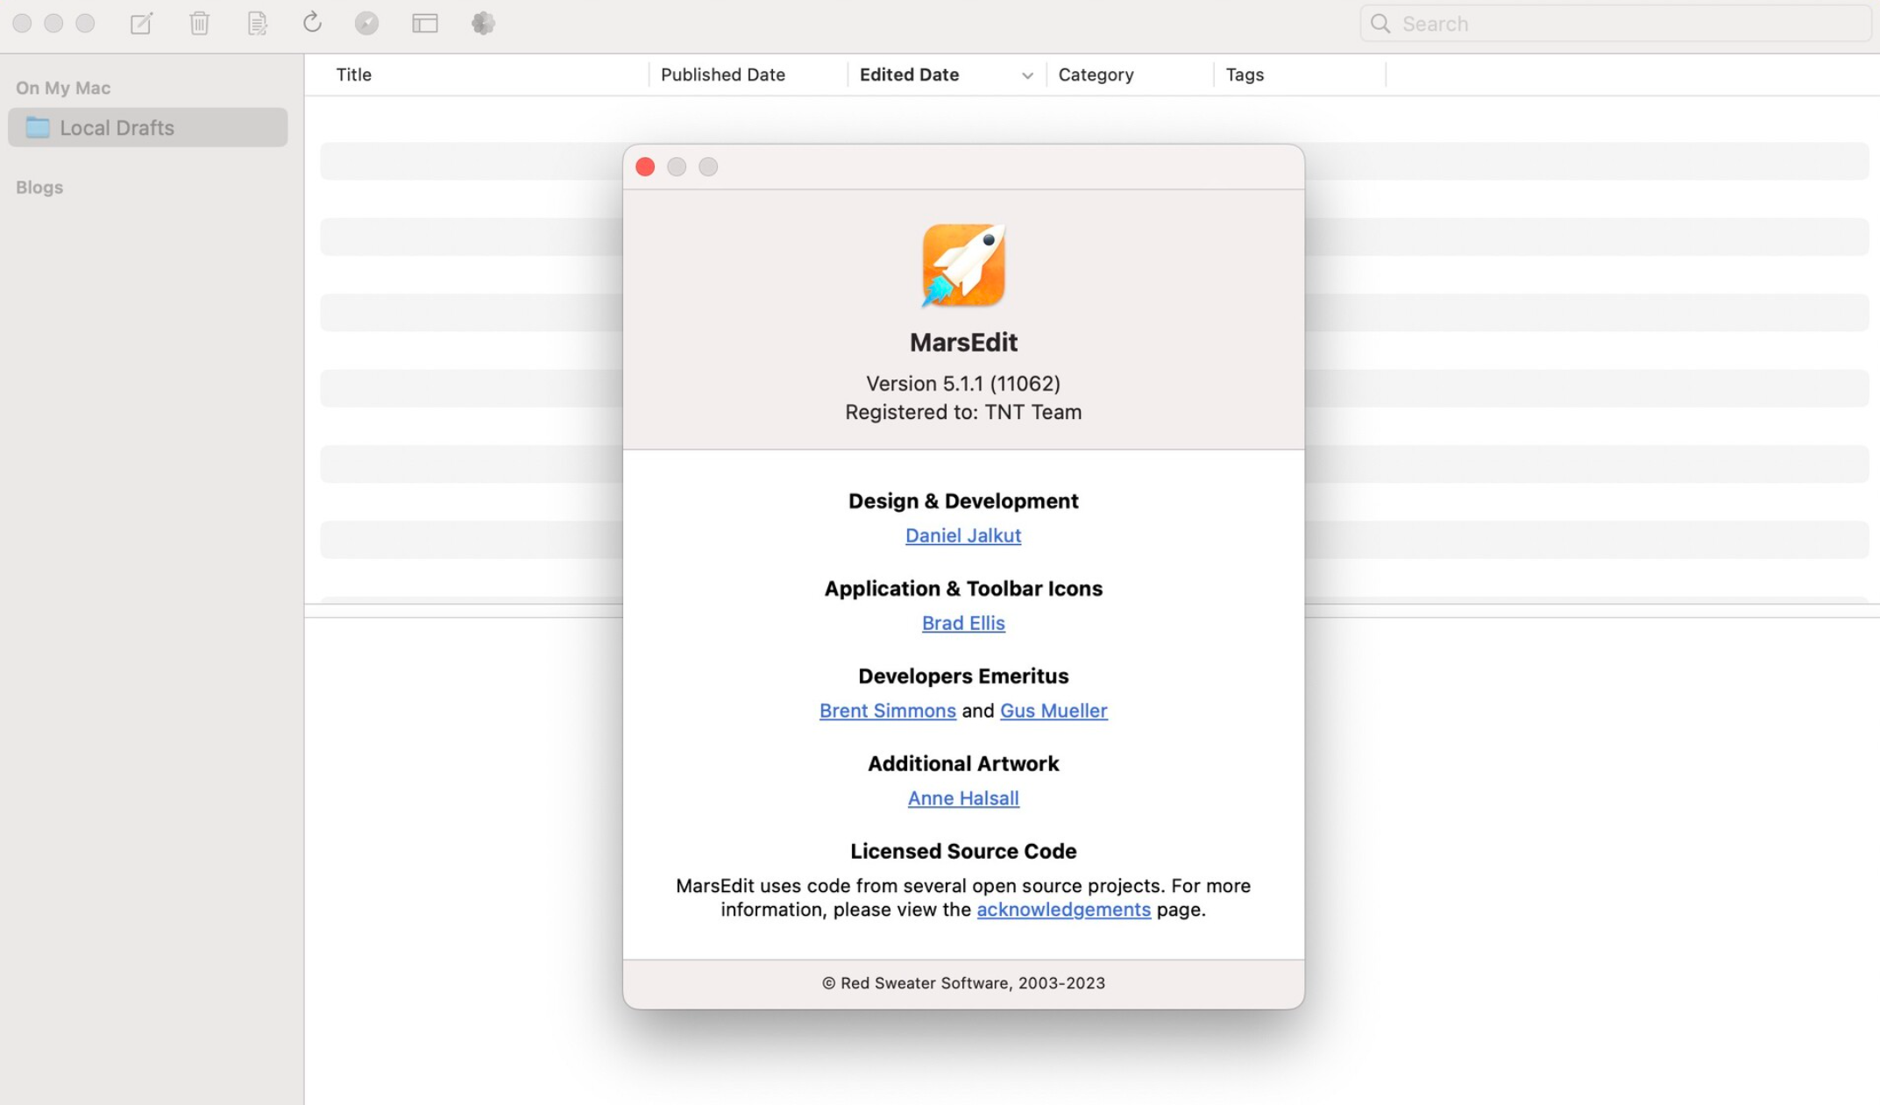Viewport: 1880px width, 1105px height.
Task: Toggle Edited Date sort order chevron
Action: click(x=1027, y=76)
